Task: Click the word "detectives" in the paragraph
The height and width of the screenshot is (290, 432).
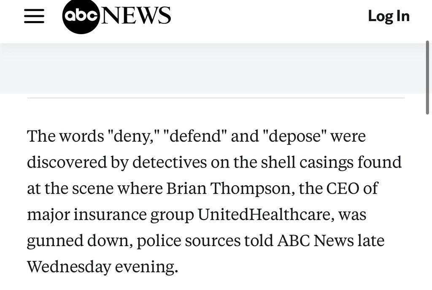Action: [170, 162]
